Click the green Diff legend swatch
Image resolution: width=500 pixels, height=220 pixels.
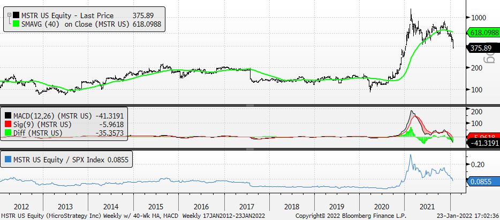[x=7, y=133]
